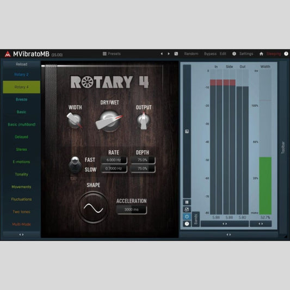Image resolution: width=290 pixels, height=290 pixels.
Task: Open the Presets grid icon
Action: coord(104,54)
